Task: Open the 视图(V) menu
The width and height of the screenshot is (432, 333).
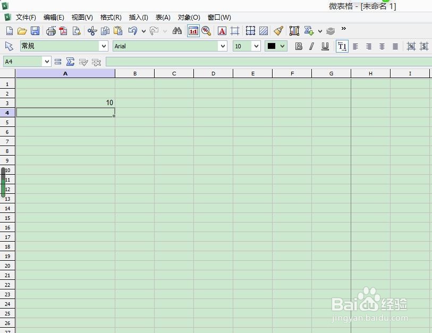Action: click(82, 18)
